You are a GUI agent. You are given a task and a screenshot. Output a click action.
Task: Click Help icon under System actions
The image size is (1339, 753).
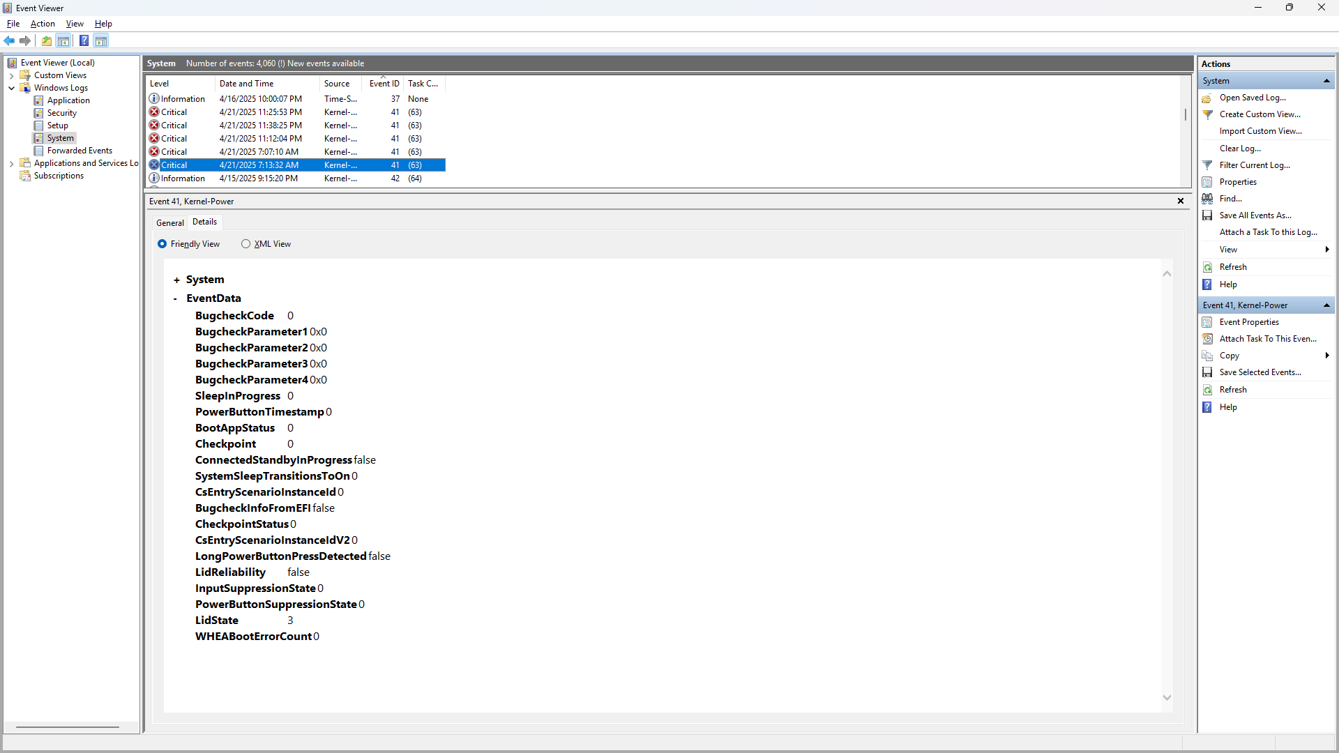pos(1207,284)
